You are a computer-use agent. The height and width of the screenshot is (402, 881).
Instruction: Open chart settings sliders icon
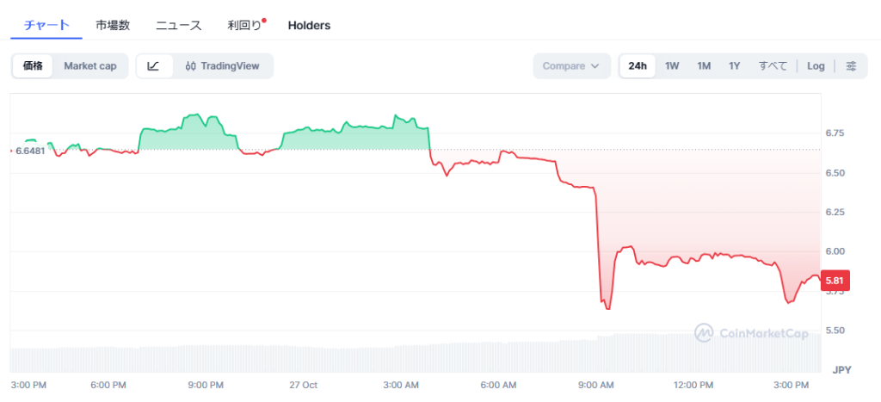click(x=851, y=66)
